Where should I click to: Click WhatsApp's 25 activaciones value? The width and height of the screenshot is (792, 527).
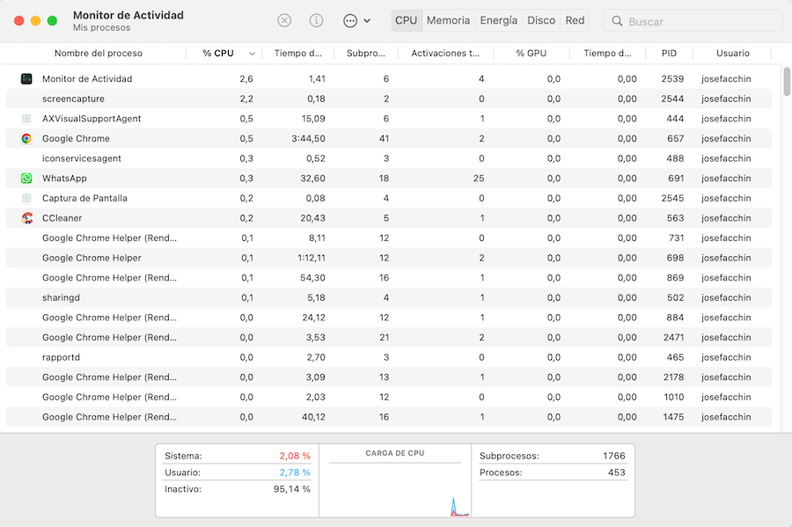(x=479, y=179)
